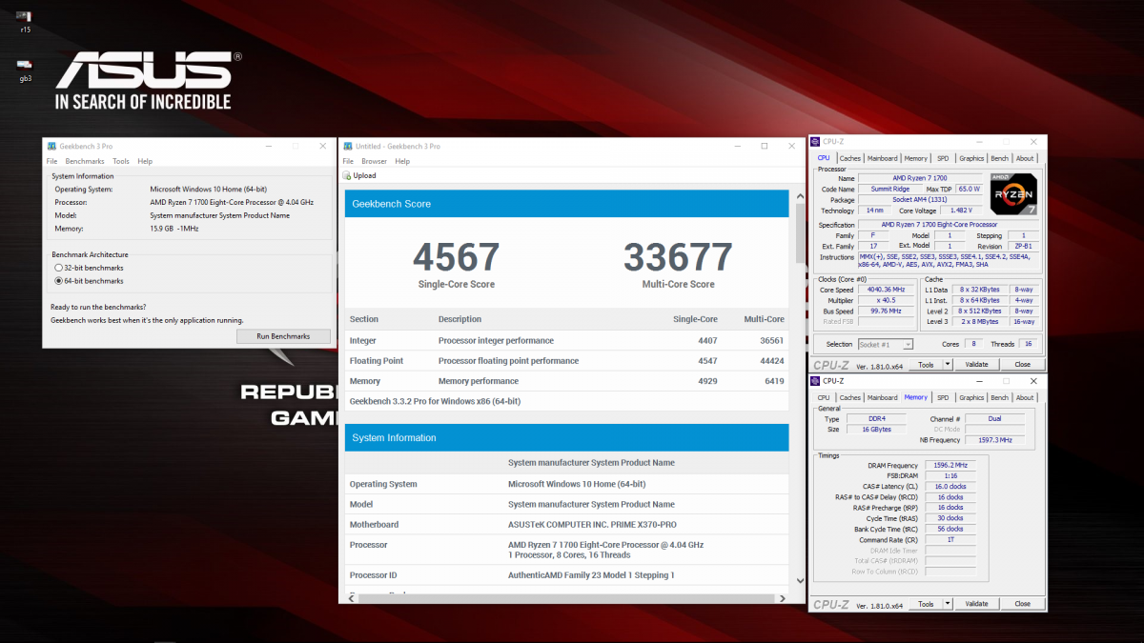Open the Tools dropdown arrow in CPU-Z Memory window
This screenshot has height=643, width=1144.
[x=948, y=603]
